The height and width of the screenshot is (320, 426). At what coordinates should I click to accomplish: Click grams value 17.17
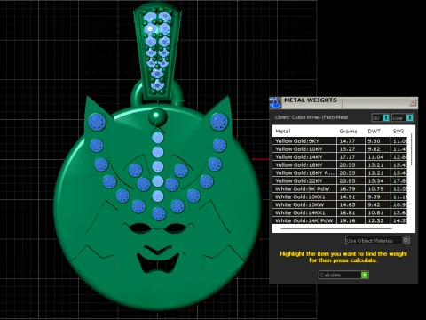coord(347,157)
